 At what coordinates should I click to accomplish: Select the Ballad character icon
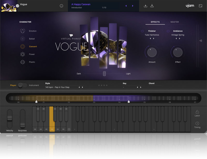[x=23, y=39]
